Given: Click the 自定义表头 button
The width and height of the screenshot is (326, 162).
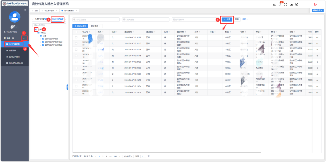Looking at the screenshot, I should click(80, 26).
